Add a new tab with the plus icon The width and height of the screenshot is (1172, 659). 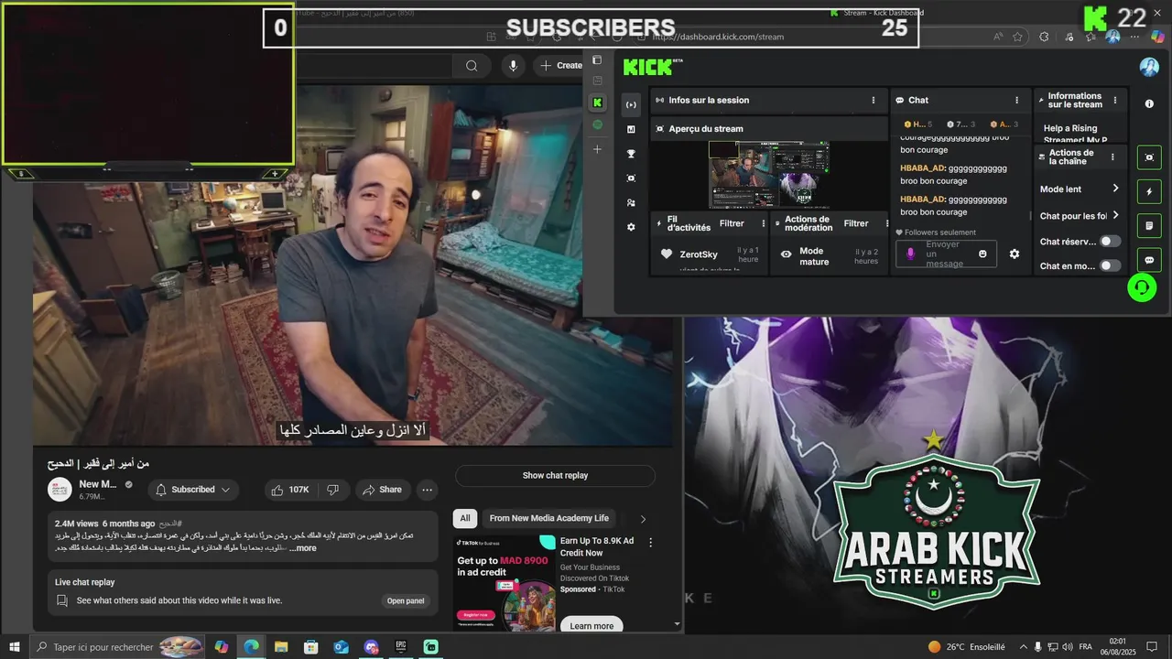click(x=597, y=149)
